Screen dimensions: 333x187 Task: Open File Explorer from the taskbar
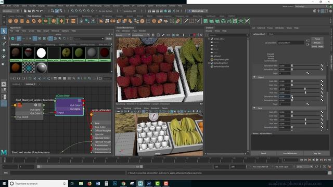coord(81,183)
